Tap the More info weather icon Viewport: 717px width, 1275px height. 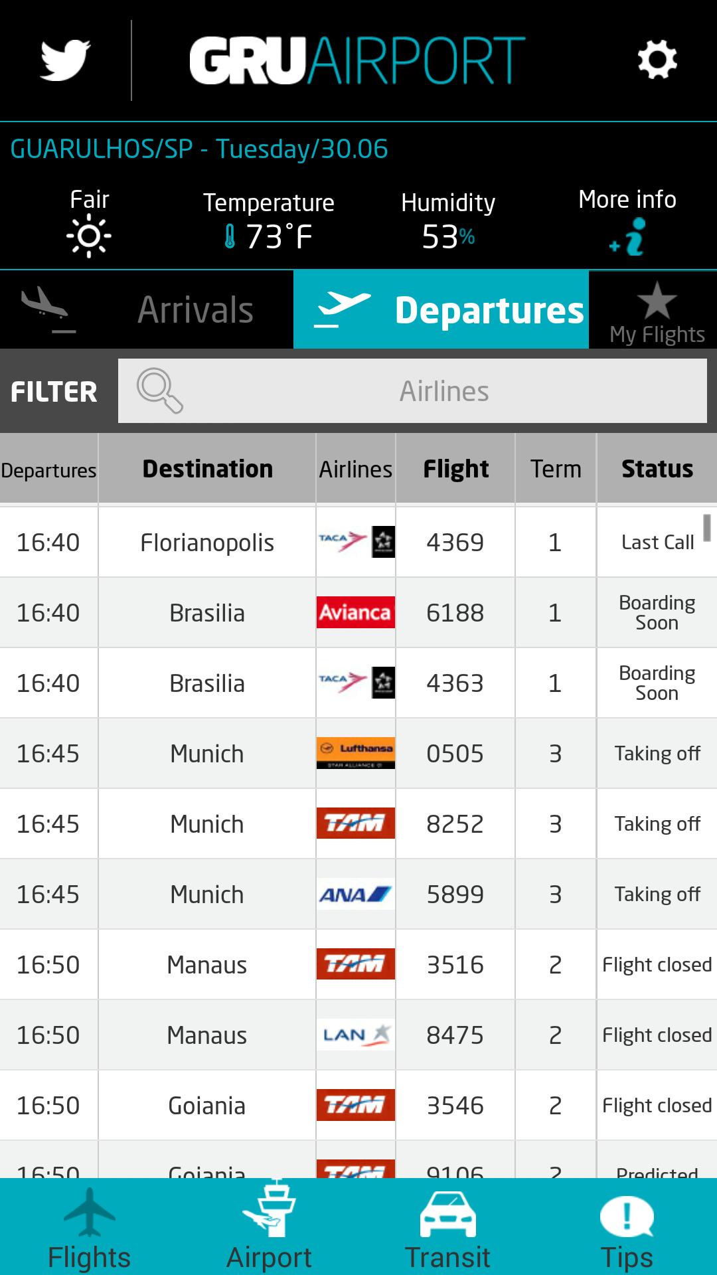[x=627, y=237]
